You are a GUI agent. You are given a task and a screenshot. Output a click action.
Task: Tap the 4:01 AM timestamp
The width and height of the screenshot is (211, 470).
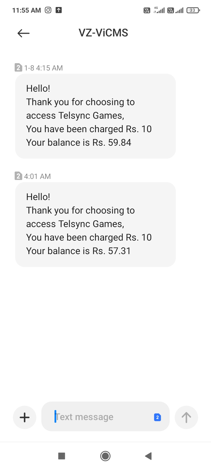click(38, 177)
